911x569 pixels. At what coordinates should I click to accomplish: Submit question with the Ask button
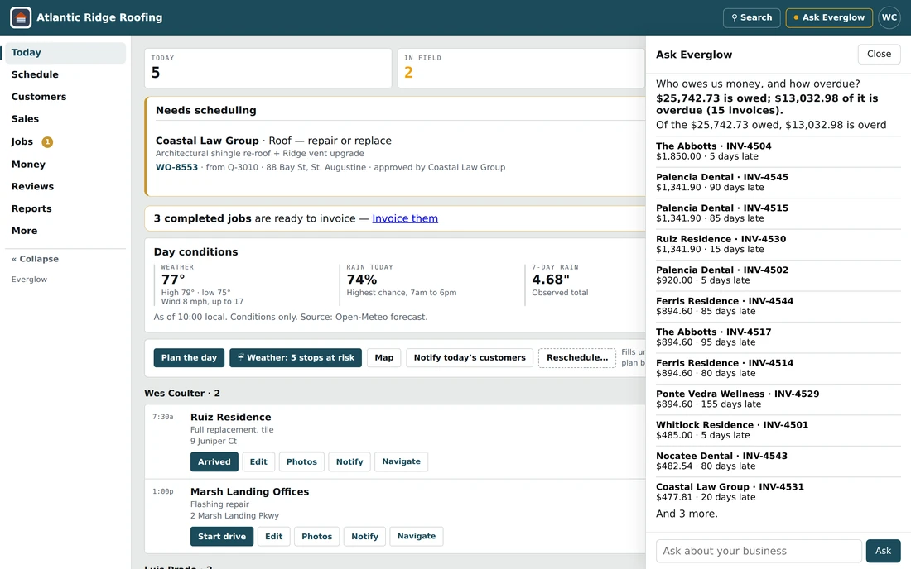(883, 551)
